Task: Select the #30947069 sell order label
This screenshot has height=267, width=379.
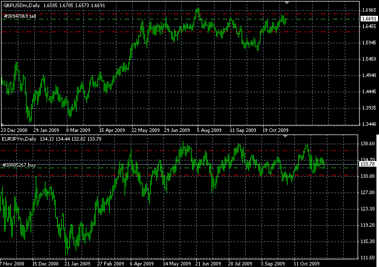Action: (x=20, y=16)
